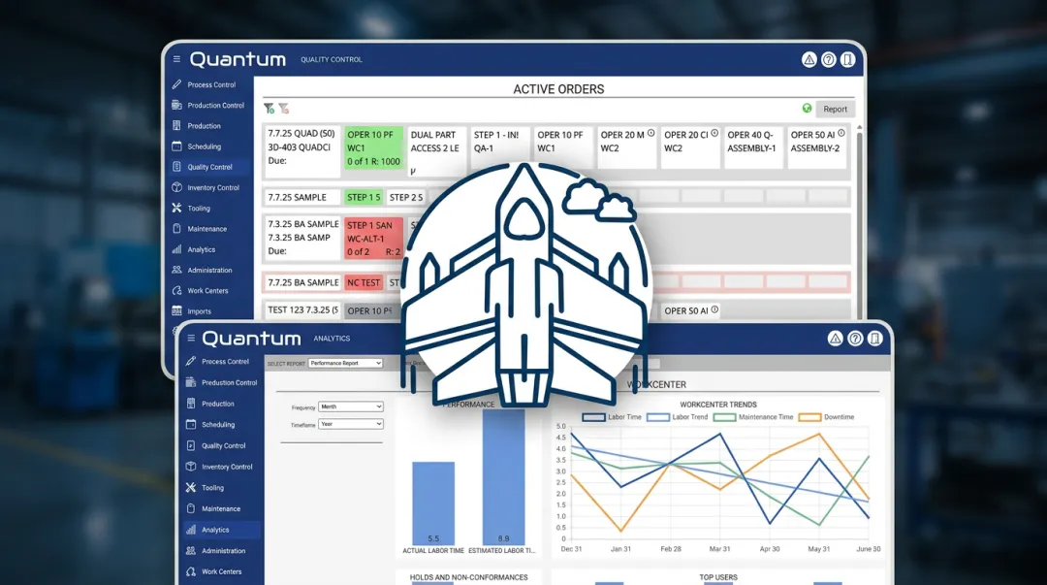Open Inventory Control in Analytics window sidebar
Image resolution: width=1047 pixels, height=585 pixels.
[x=227, y=467]
